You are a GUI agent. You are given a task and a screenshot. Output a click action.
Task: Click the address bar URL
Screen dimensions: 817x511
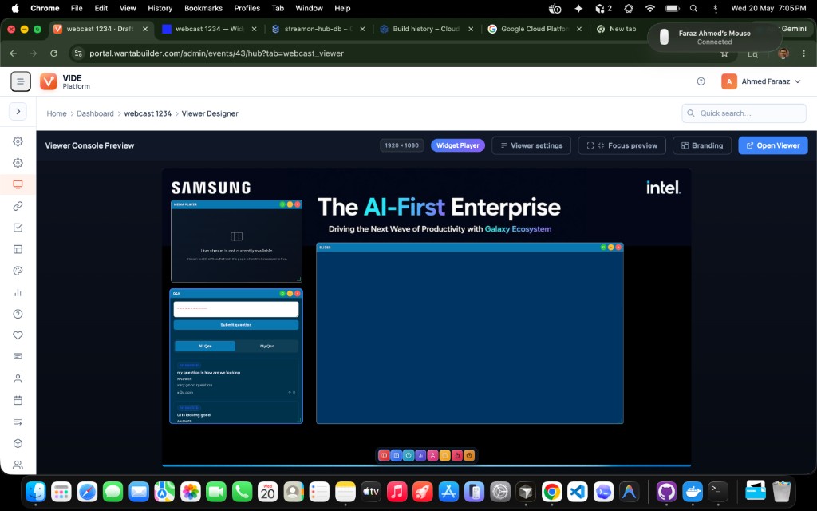click(x=216, y=53)
